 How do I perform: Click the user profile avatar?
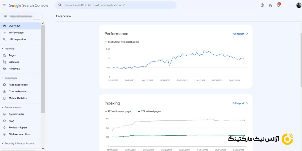299,5
